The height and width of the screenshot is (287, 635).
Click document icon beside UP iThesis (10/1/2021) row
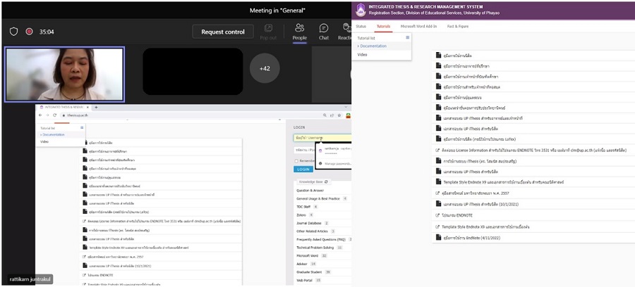click(438, 204)
